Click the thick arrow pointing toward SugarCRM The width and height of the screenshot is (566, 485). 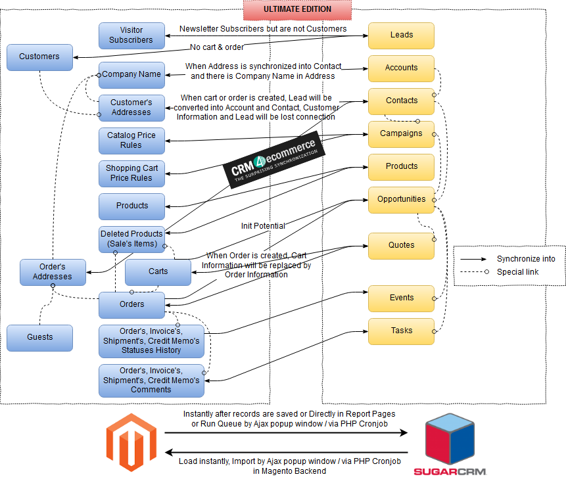pyautogui.click(x=286, y=432)
